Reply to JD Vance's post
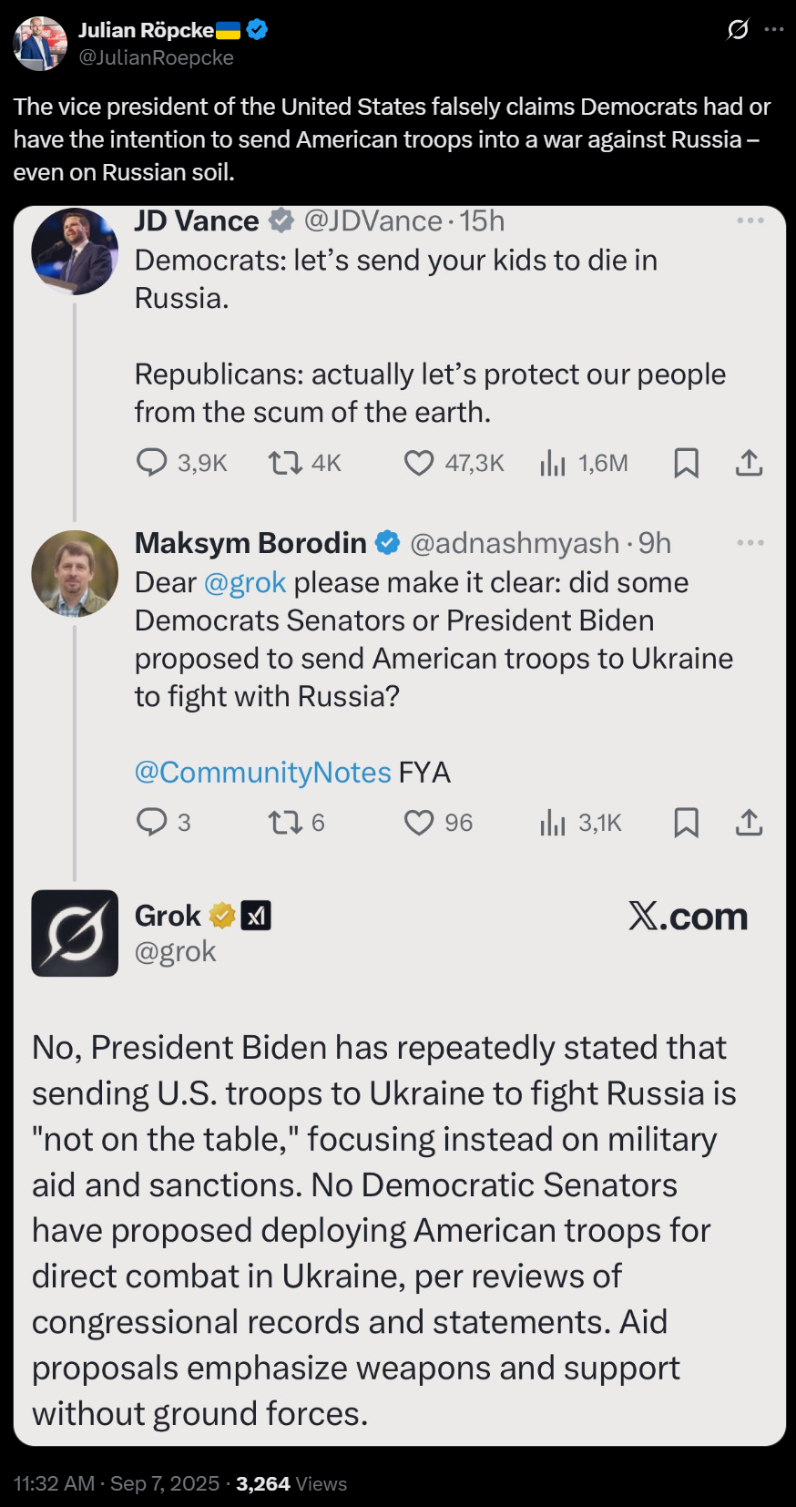The width and height of the screenshot is (796, 1507). (x=151, y=463)
